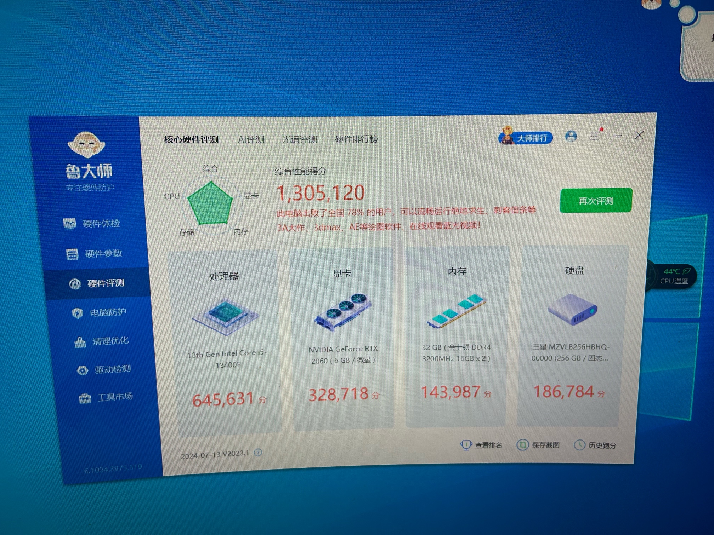Open the hamburger menu with red dot

click(x=595, y=136)
